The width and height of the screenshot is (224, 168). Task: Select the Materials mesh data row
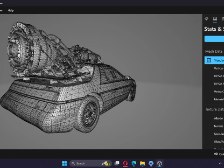(x=214, y=99)
